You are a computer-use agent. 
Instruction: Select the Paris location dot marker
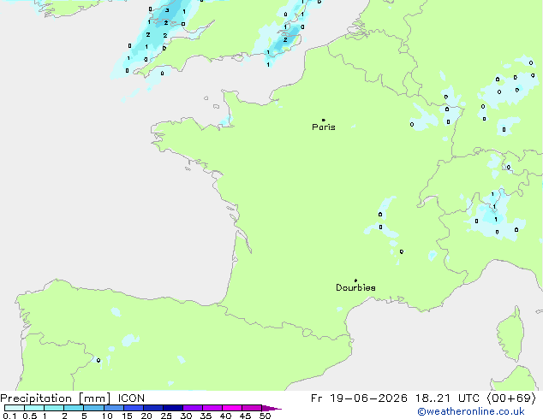coord(324,120)
